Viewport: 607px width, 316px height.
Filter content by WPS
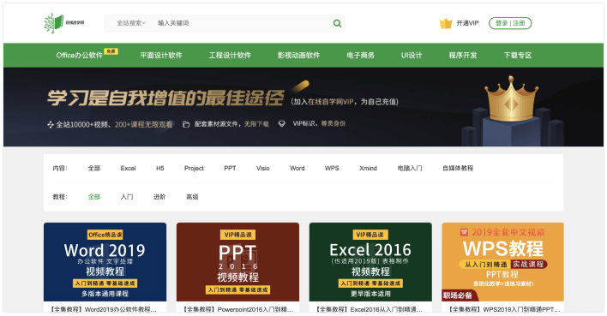pyautogui.click(x=332, y=168)
